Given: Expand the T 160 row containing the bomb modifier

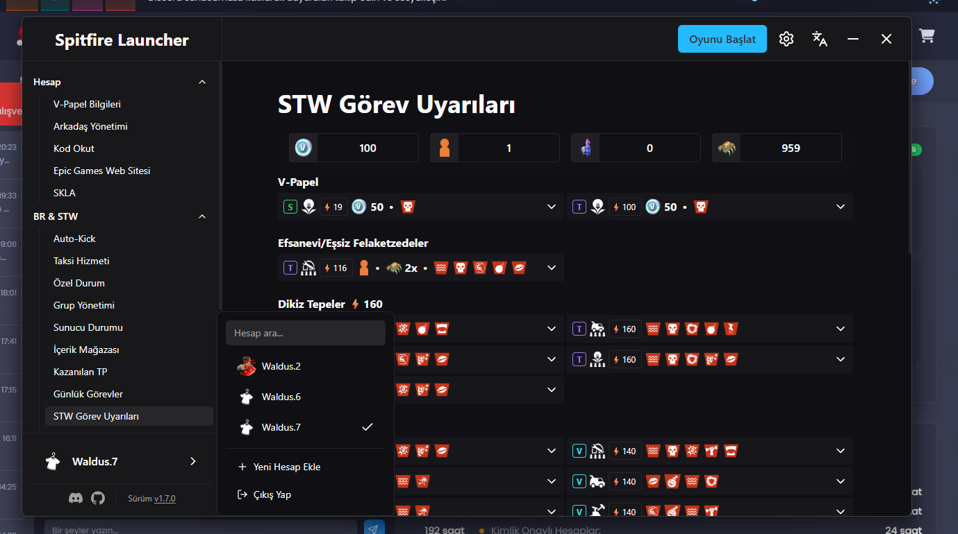Looking at the screenshot, I should 841,329.
